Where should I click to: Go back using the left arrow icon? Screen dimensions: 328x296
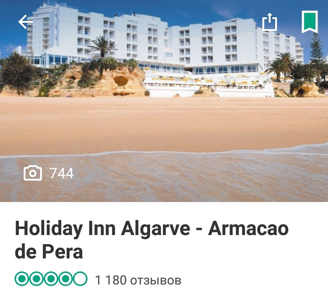[x=26, y=22]
